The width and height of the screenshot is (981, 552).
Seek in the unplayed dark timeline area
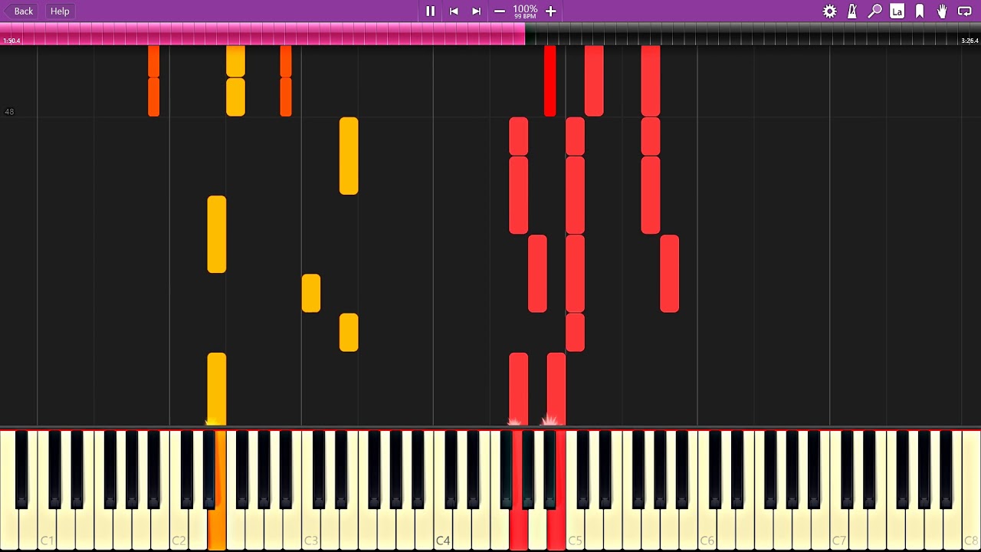click(x=753, y=34)
